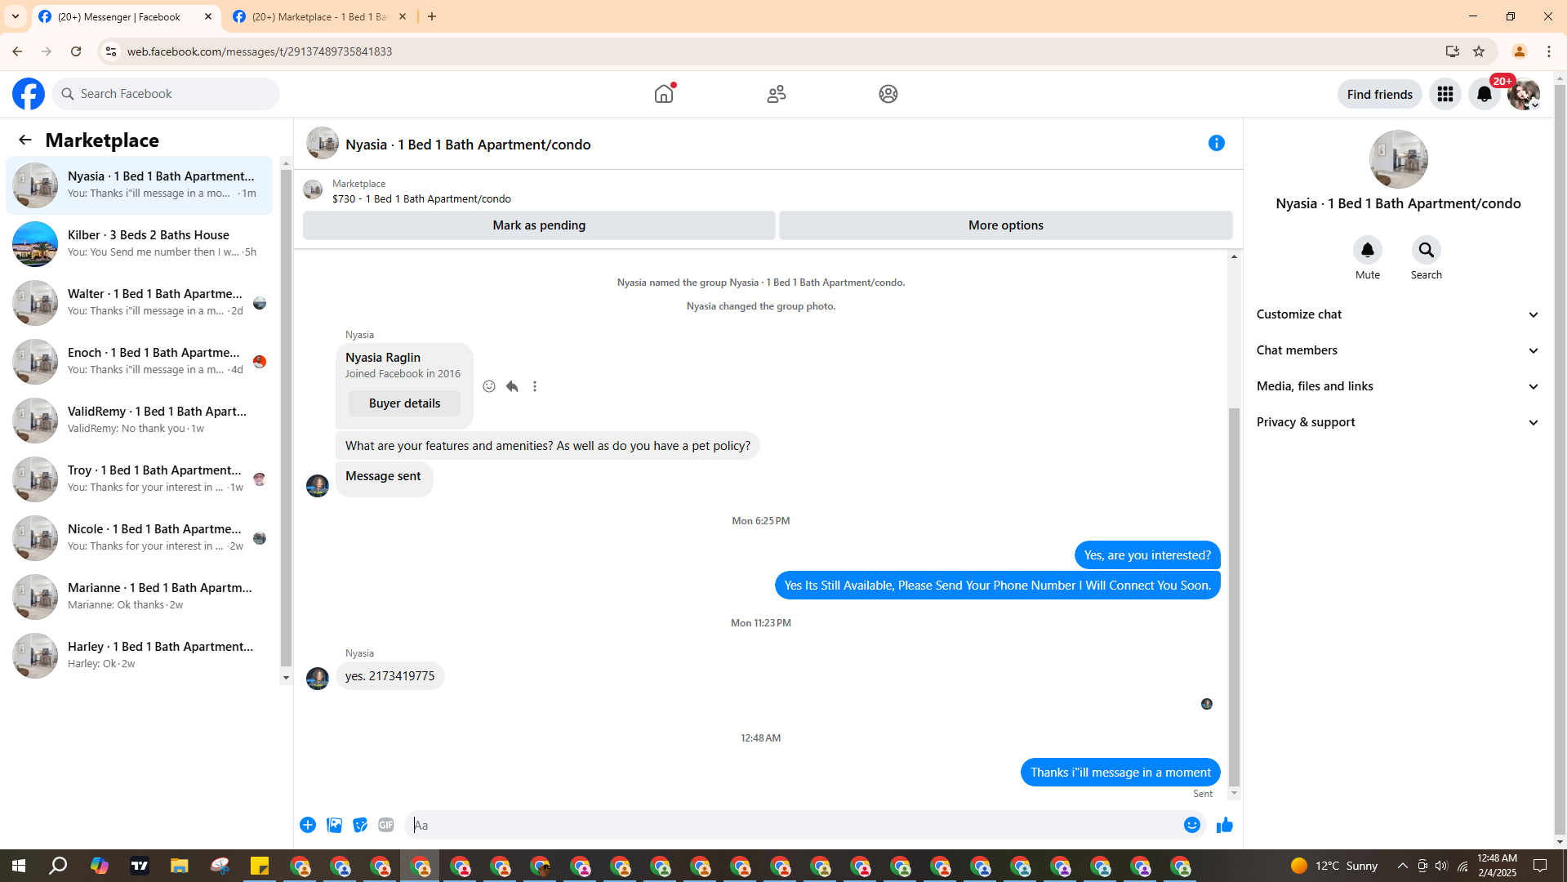
Task: Click More options for the listing
Action: (1006, 225)
